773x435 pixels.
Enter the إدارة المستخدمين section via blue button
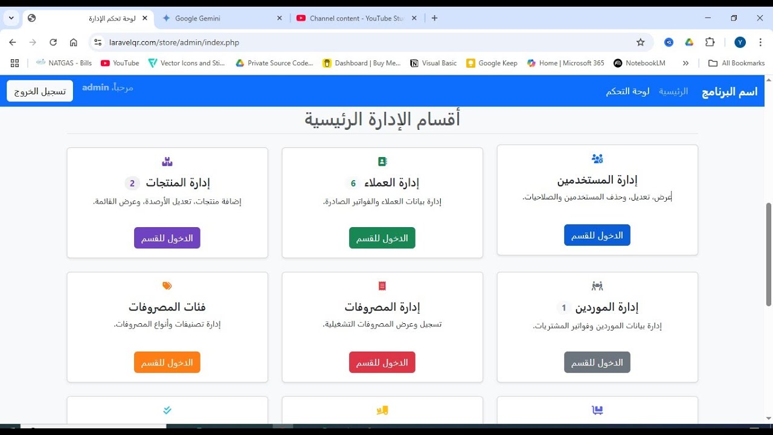[x=597, y=235]
